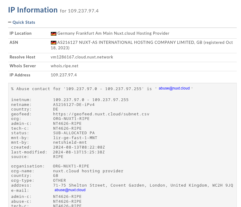241x207 pixels.
Task: Select the 'for 109.237.97.4' heading text
Action: click(x=79, y=11)
